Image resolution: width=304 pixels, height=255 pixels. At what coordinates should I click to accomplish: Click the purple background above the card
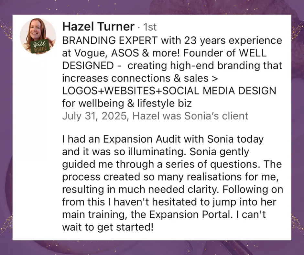(x=152, y=7)
